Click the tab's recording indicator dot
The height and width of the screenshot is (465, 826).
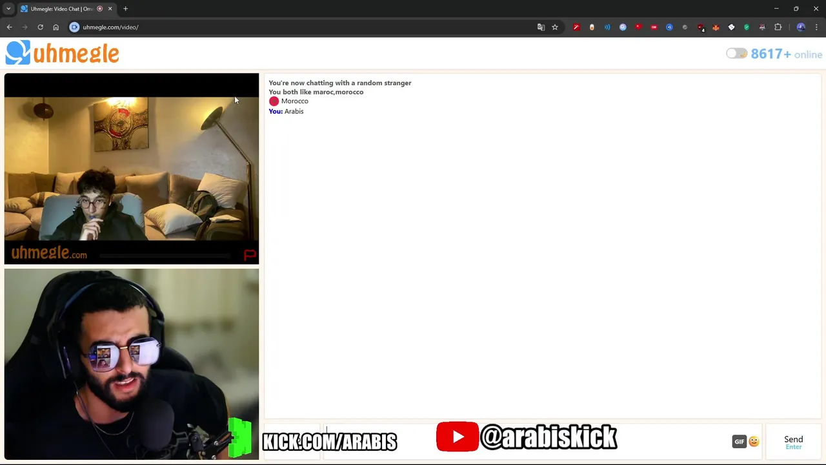(x=99, y=8)
